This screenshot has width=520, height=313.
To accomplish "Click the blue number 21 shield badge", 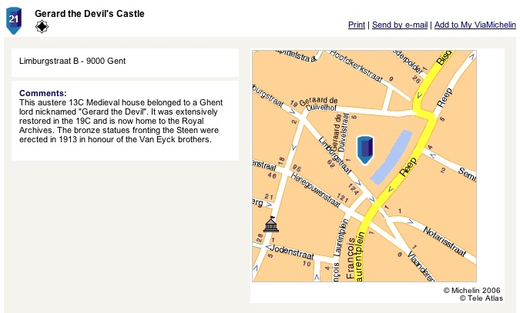I will click(14, 20).
